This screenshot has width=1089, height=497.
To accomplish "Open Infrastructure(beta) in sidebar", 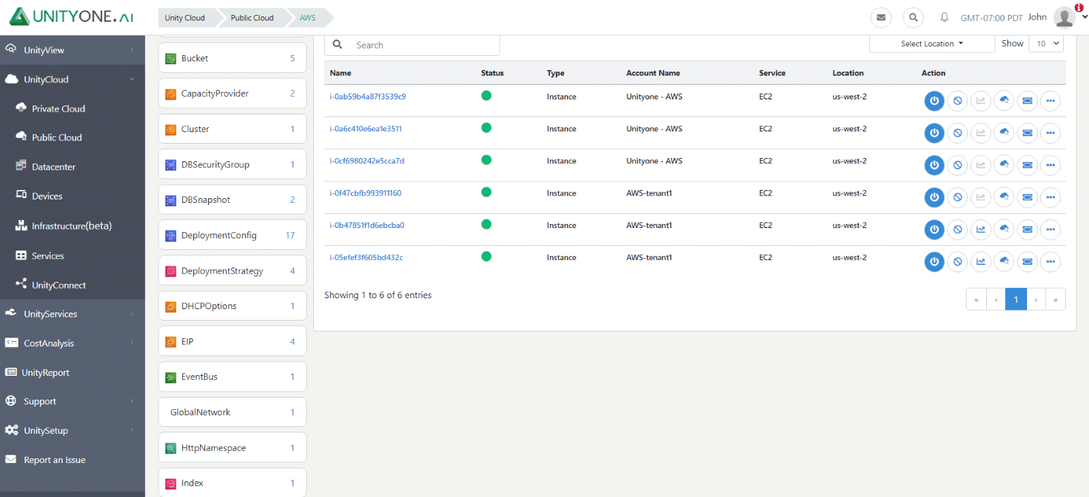I will (x=71, y=226).
